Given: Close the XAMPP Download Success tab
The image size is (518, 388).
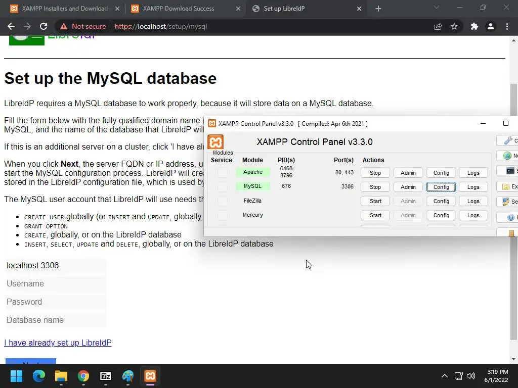Looking at the screenshot, I should click(238, 9).
